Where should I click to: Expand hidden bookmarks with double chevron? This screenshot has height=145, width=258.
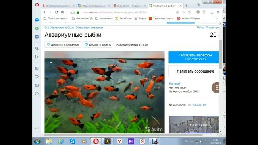(x=216, y=19)
